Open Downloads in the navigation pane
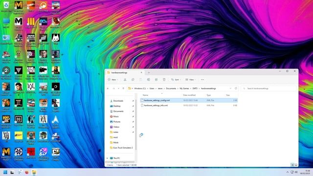This screenshot has width=313, height=176. pyautogui.click(x=118, y=101)
